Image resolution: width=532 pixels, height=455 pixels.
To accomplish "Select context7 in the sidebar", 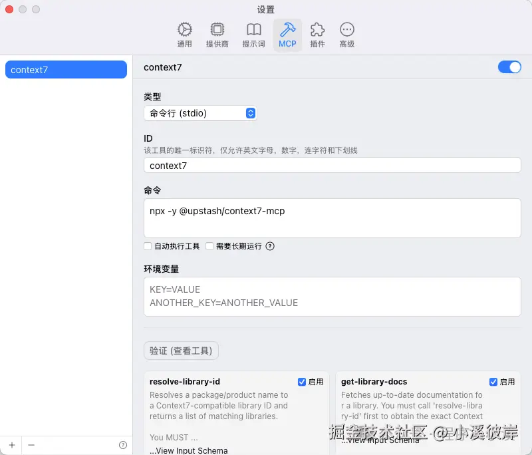I will tap(65, 69).
